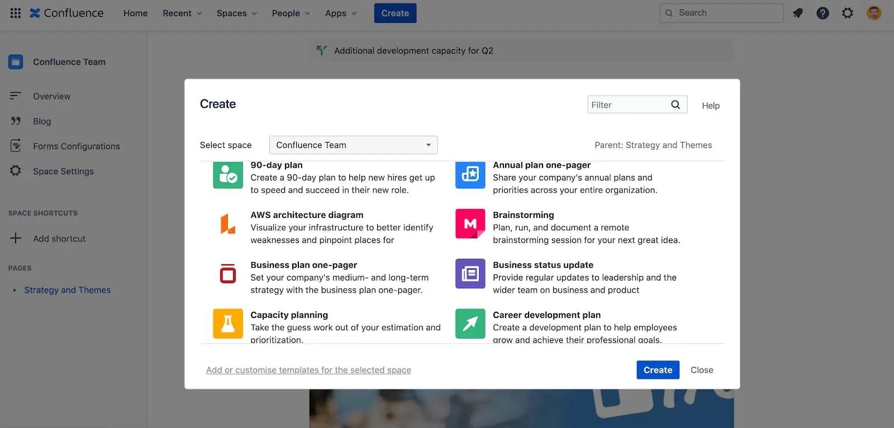Viewport: 894px width, 428px height.
Task: Click the Forms Configurations sidebar icon
Action: tap(16, 146)
